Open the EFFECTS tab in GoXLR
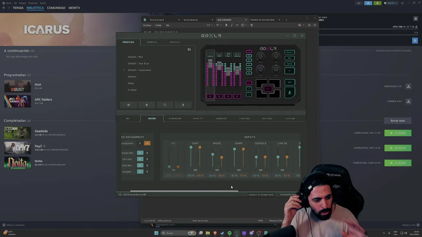This screenshot has width=422, height=237. pos(198,118)
